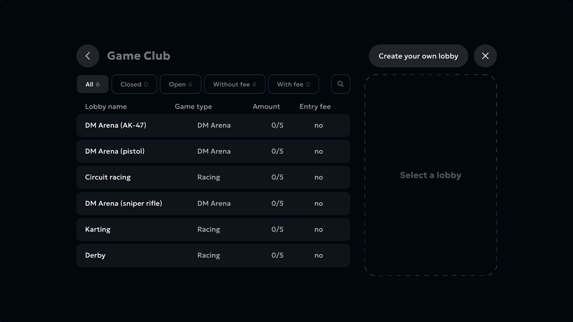Image resolution: width=573 pixels, height=322 pixels.
Task: Click DM Arena game type in AK-47 row
Action: 214,125
